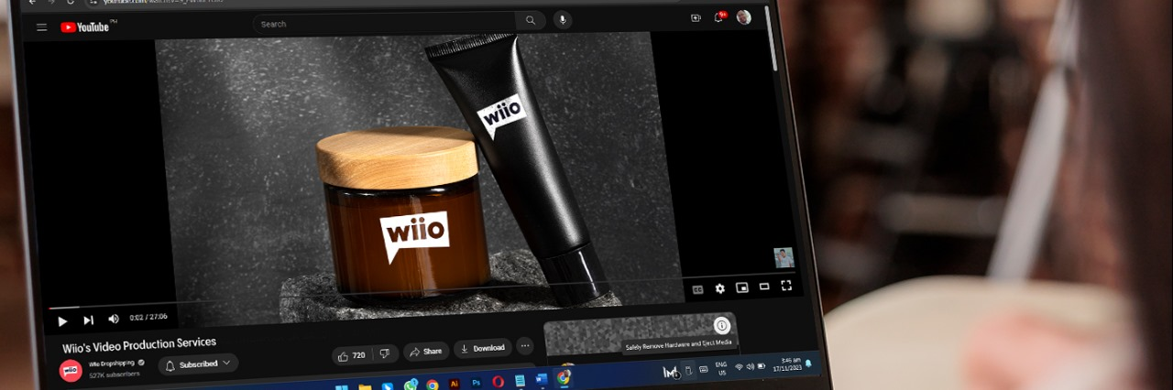Open the Wi-Fi network tray icon
Image resolution: width=1173 pixels, height=390 pixels.
[x=739, y=367]
